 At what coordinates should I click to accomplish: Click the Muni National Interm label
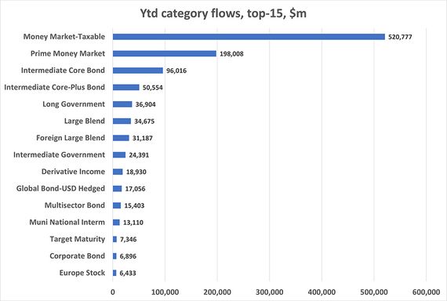point(67,222)
